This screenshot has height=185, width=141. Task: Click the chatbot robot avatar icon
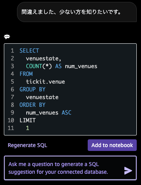pyautogui.click(x=7, y=37)
